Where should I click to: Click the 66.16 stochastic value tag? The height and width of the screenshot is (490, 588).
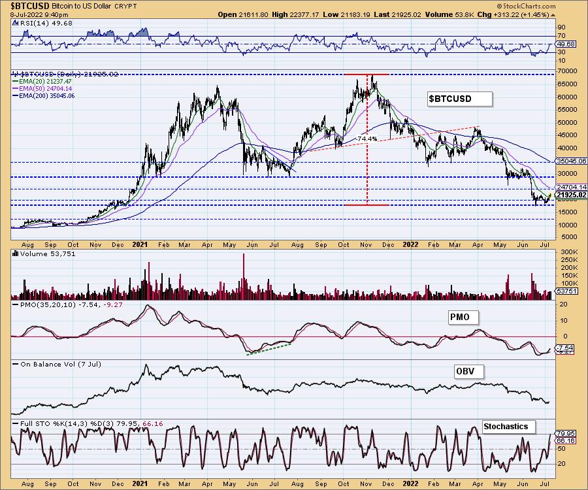566,440
